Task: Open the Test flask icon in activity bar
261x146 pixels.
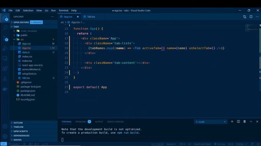Action: coord(5,79)
